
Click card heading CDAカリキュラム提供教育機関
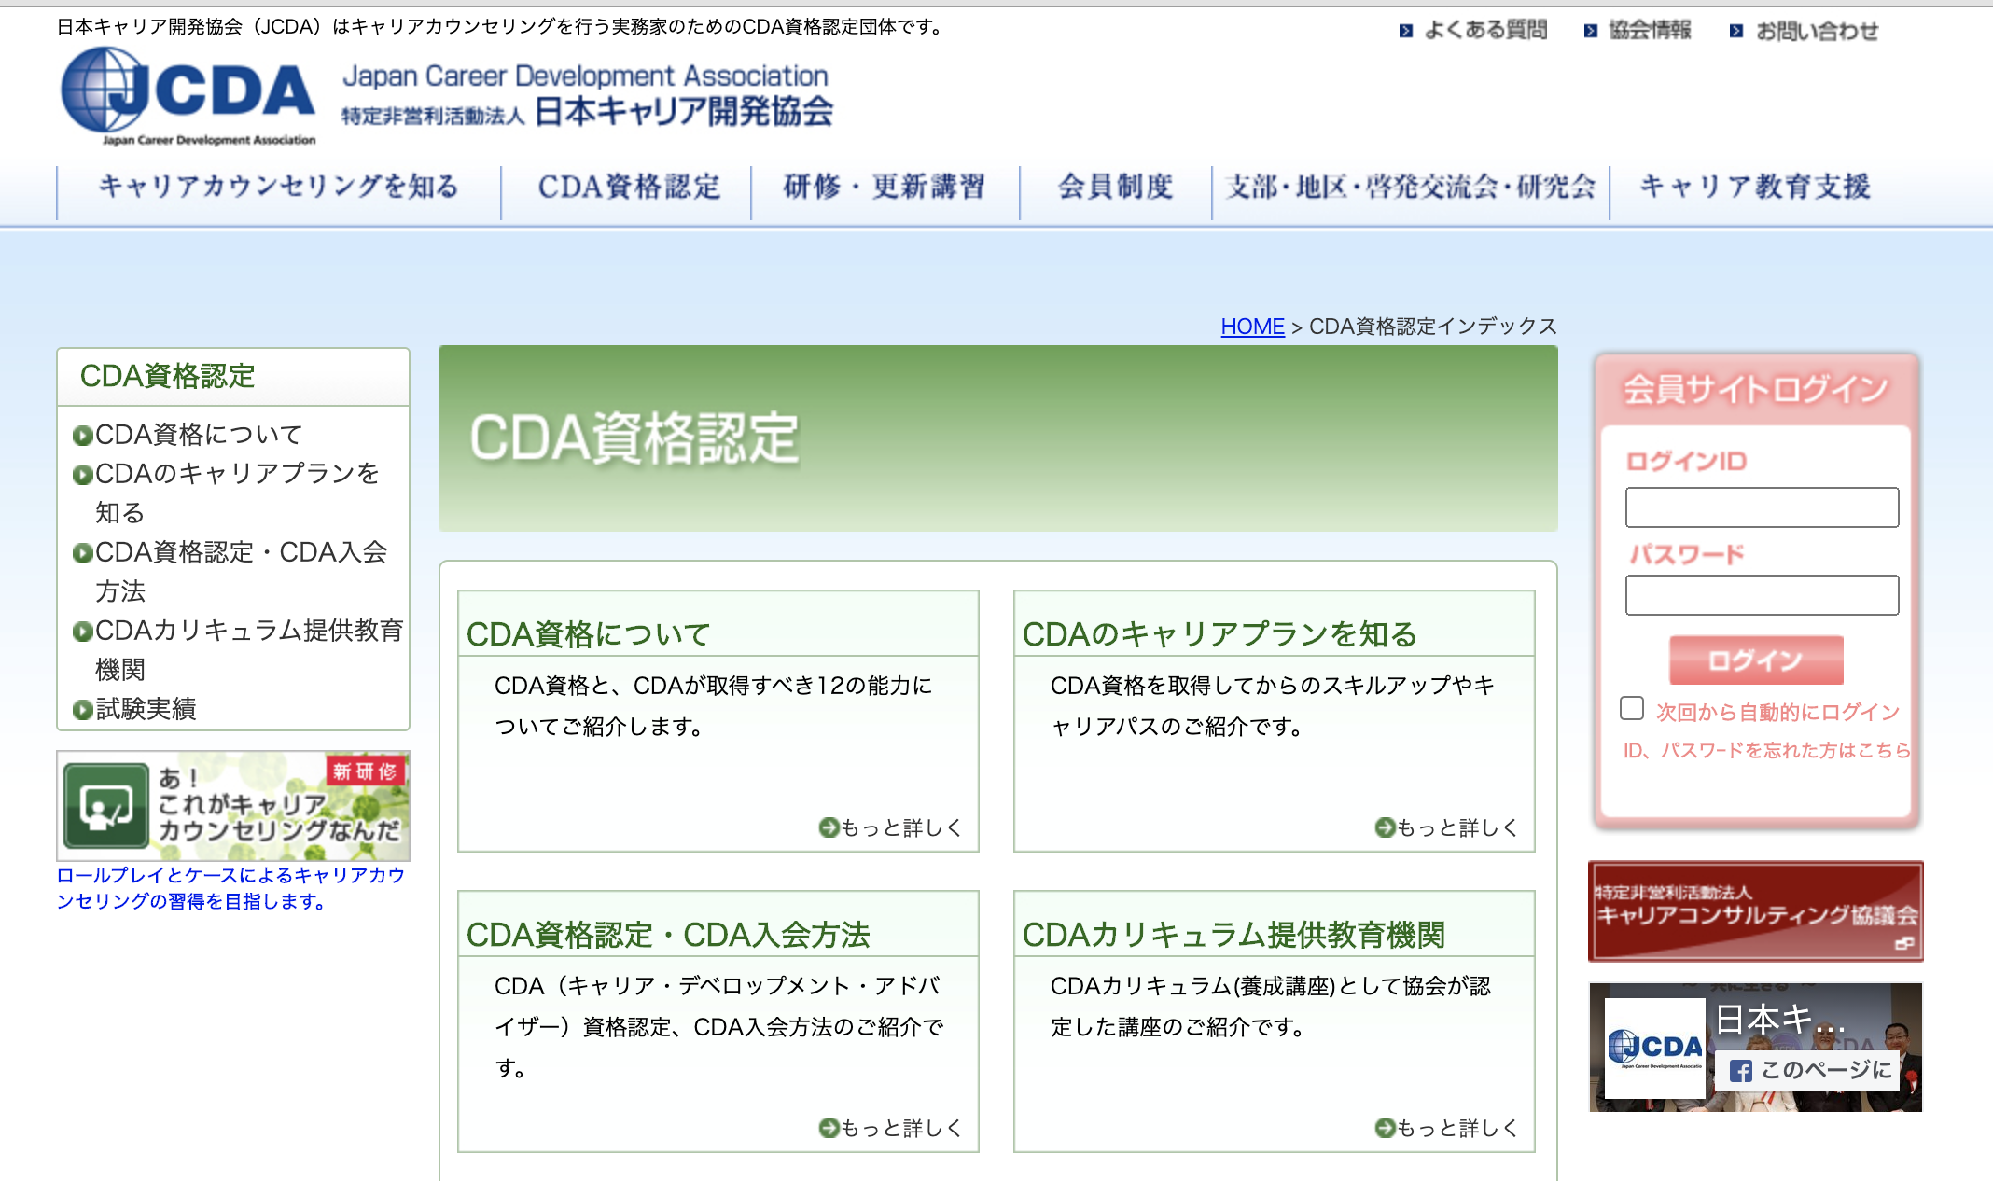pyautogui.click(x=1233, y=935)
